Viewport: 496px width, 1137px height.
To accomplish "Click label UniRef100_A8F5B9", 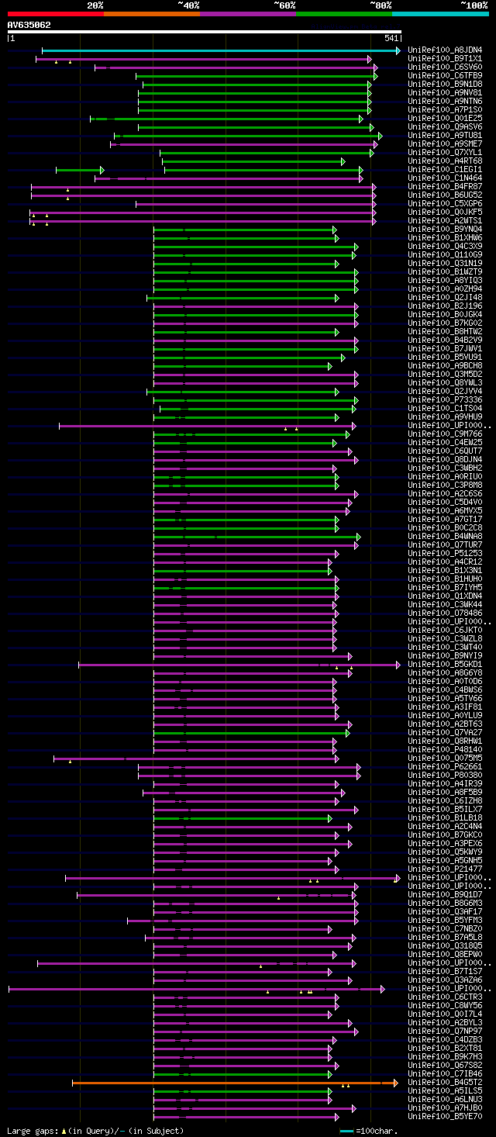I will click(x=445, y=793).
